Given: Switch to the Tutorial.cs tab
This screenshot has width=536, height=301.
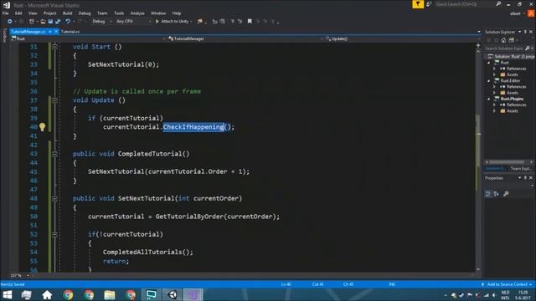Looking at the screenshot, I should click(70, 32).
